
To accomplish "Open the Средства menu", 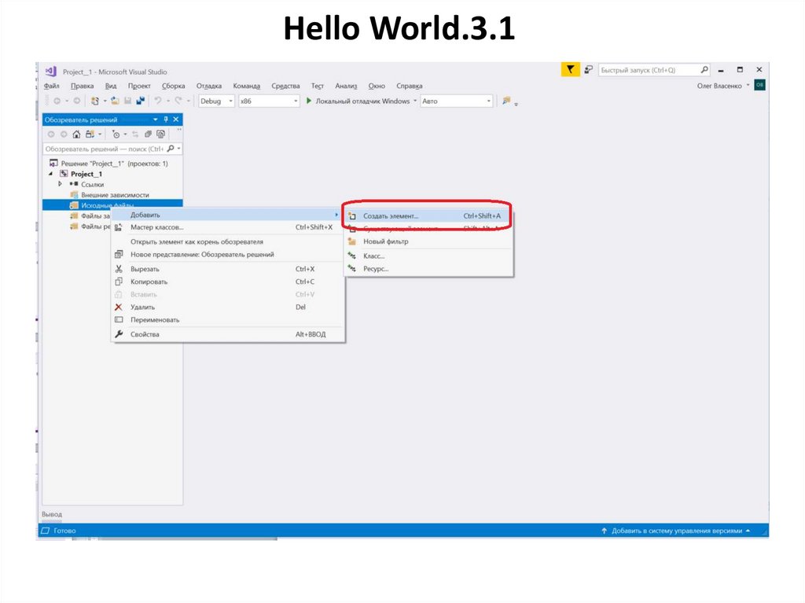I will click(285, 86).
